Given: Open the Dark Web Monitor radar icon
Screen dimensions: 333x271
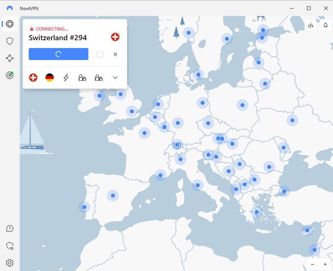Looking at the screenshot, I should tap(10, 75).
